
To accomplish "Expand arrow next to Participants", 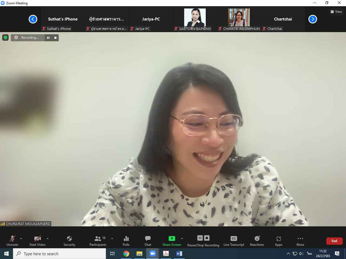I will 112,238.
